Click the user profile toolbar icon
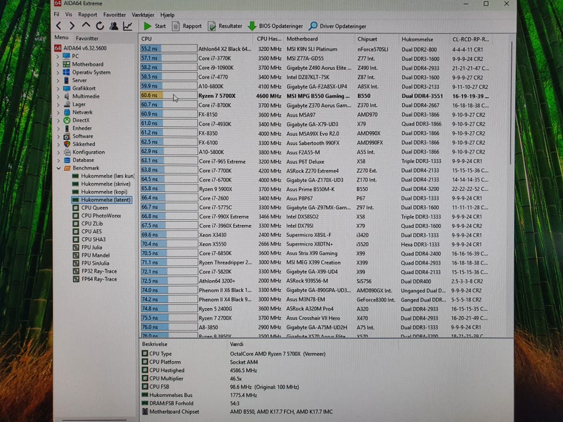This screenshot has width=563, height=422. 114,26
